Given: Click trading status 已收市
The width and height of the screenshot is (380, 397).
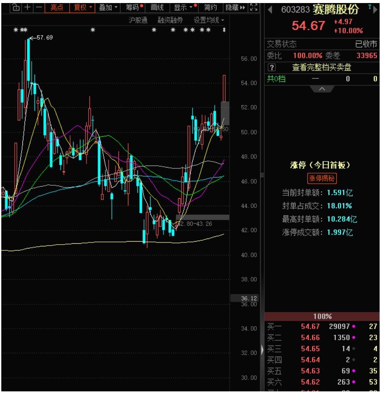Looking at the screenshot, I should (366, 44).
